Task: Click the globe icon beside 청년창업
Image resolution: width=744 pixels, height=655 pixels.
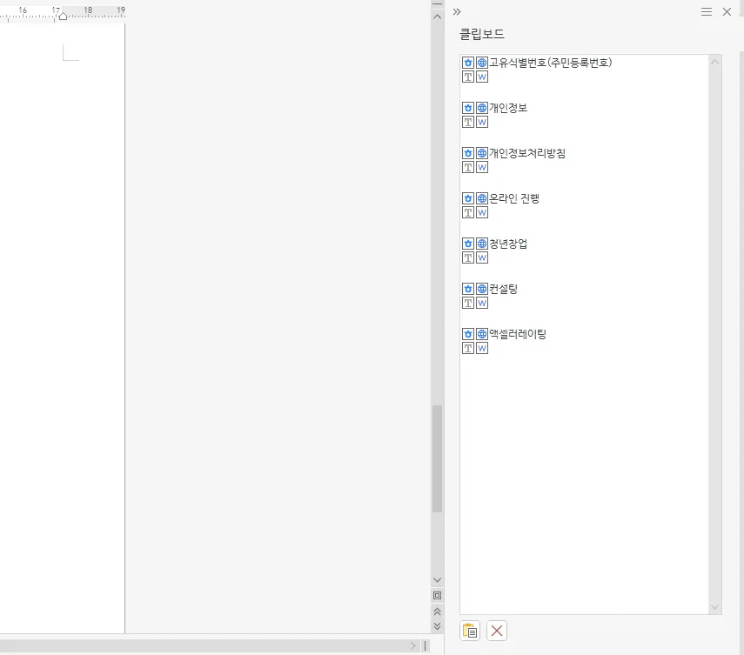Action: 482,244
